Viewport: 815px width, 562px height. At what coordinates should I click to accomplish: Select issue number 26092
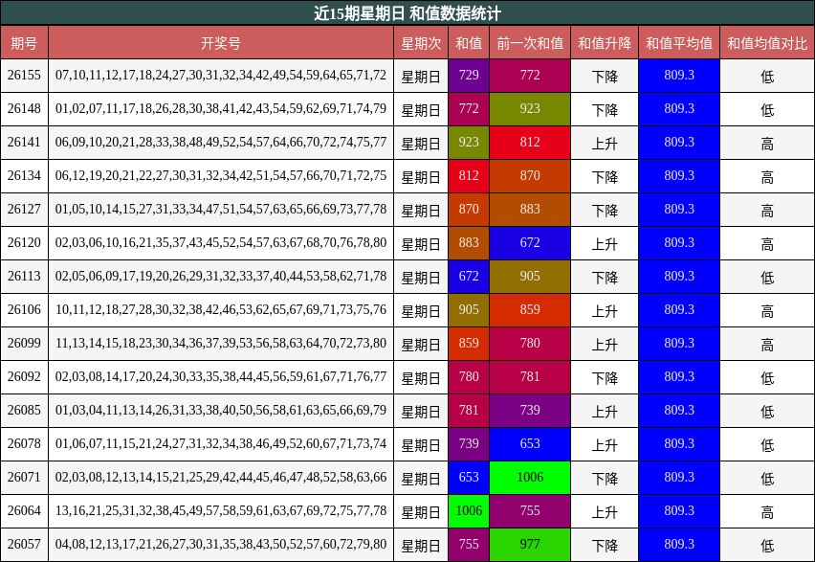click(x=24, y=377)
